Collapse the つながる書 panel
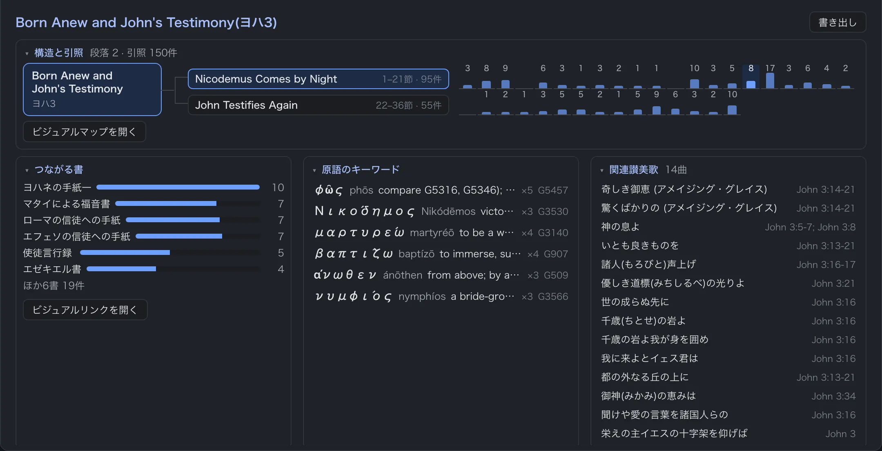 coord(54,170)
